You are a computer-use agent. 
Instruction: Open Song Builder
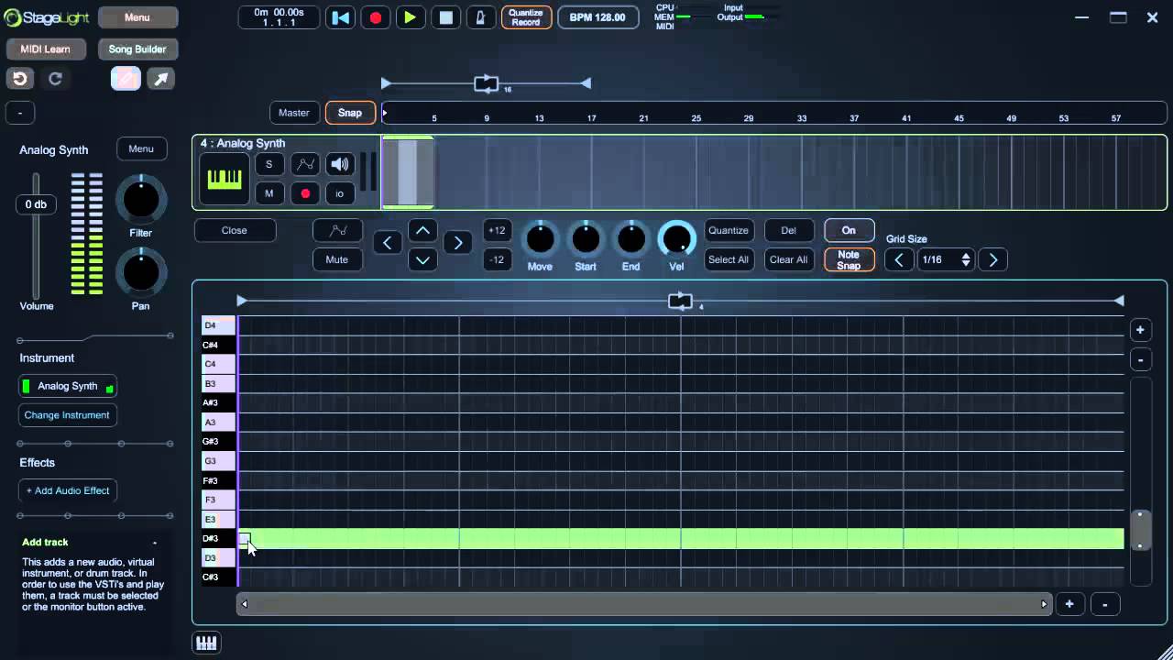pyautogui.click(x=137, y=49)
